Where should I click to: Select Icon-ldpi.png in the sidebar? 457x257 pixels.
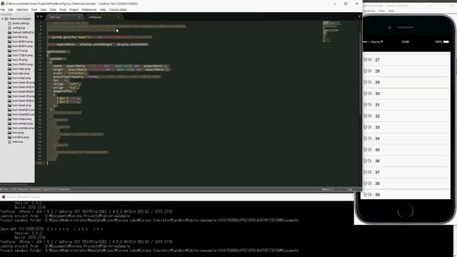(21, 74)
